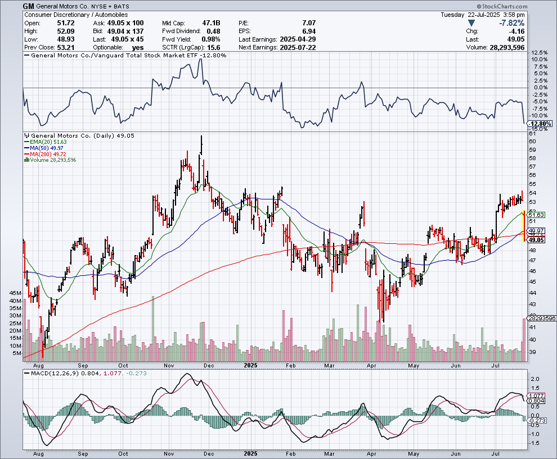Select the Fwd Dividend value 0.48
Screen dimensions: 557x459
coord(213,31)
